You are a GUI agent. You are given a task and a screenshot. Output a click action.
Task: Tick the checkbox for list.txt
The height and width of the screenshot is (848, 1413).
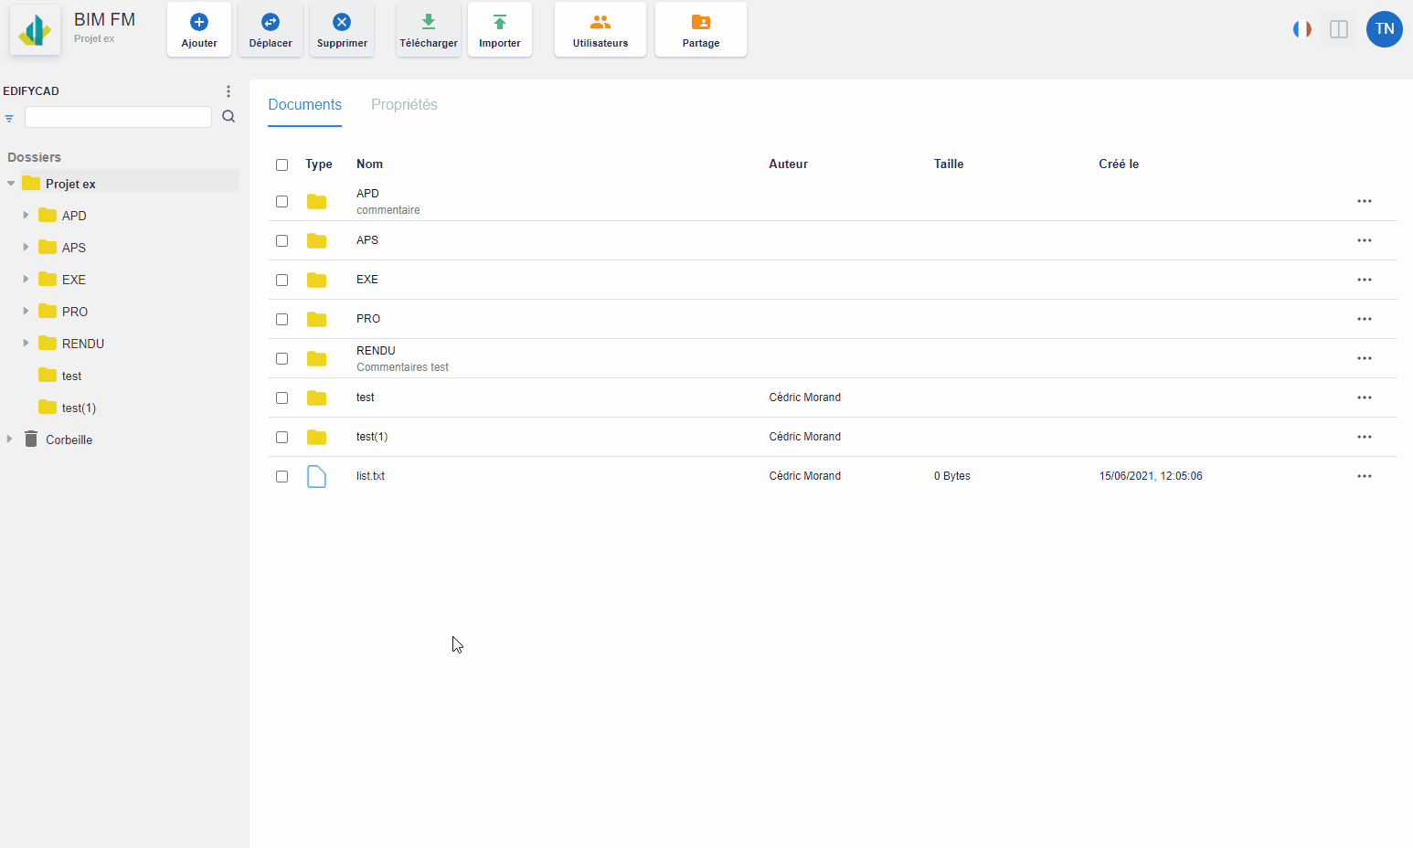282,477
